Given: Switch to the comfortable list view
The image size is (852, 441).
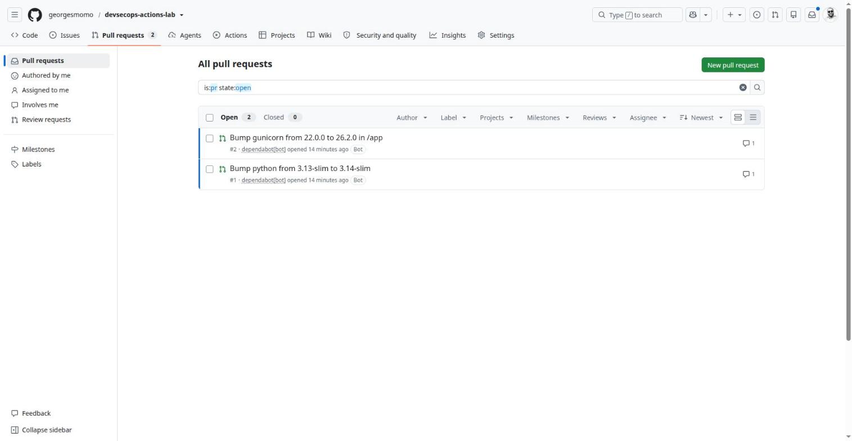Looking at the screenshot, I should click(x=738, y=117).
